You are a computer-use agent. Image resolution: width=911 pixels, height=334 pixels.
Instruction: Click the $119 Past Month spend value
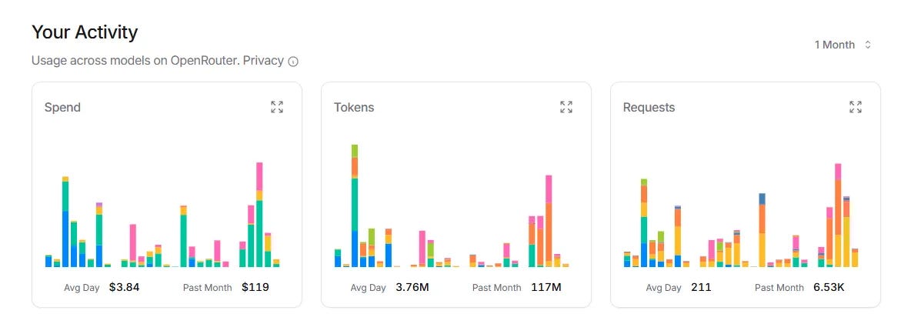[255, 287]
